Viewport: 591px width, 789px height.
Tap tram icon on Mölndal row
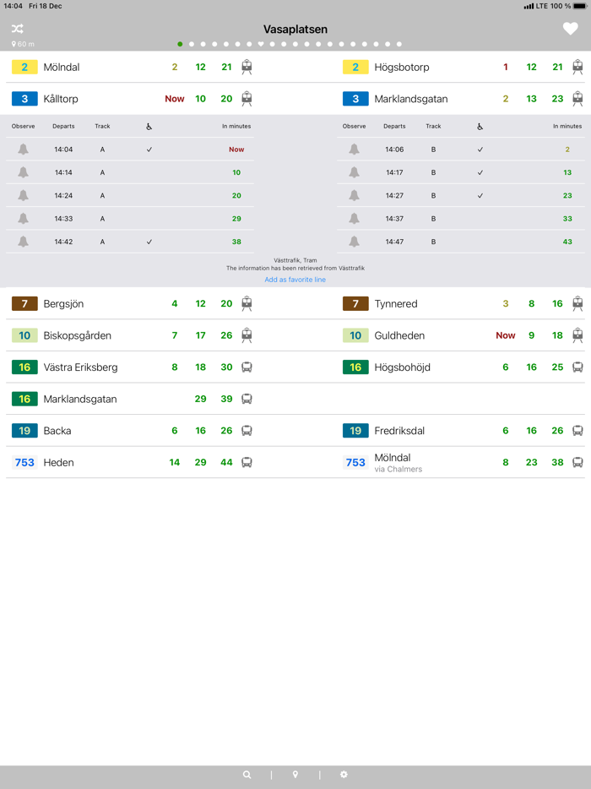247,67
